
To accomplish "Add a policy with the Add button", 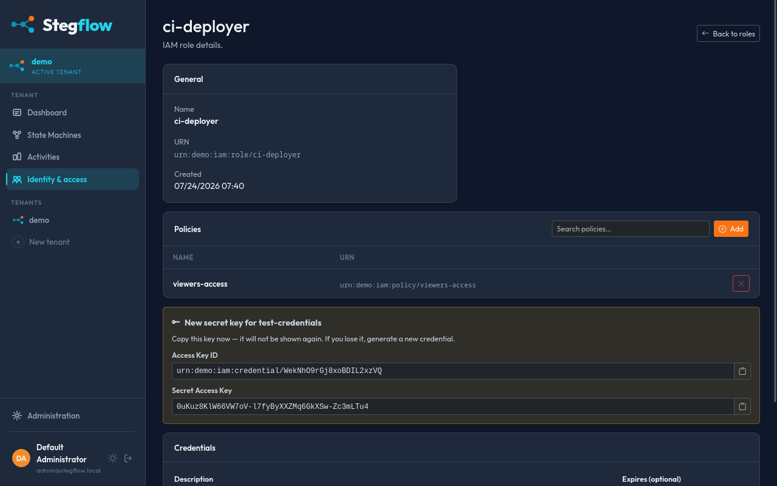I will 731,229.
